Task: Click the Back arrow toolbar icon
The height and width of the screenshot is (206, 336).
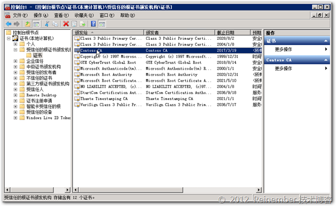Action: pyautogui.click(x=8, y=24)
